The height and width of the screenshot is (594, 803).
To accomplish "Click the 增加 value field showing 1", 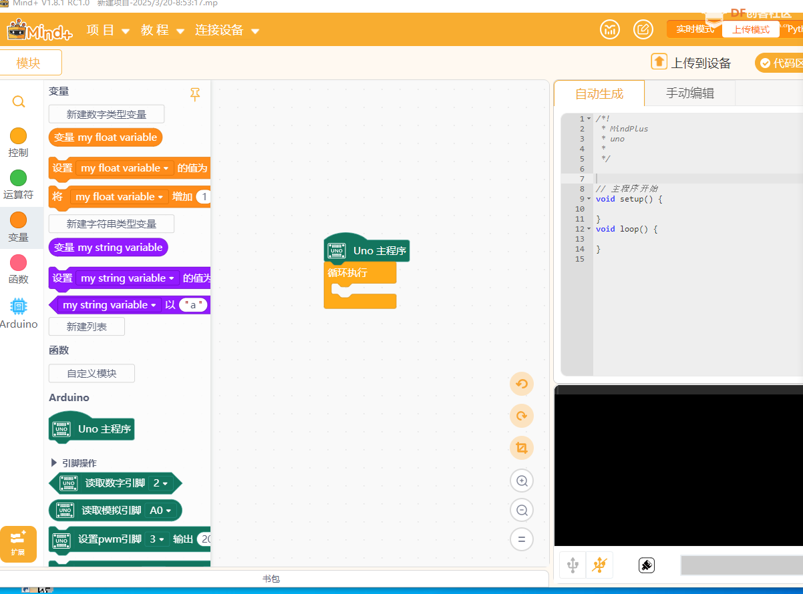I will click(x=204, y=197).
